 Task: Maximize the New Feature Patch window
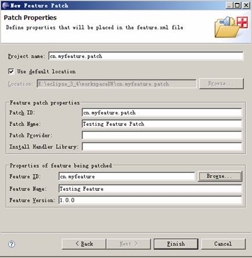pyautogui.click(x=237, y=5)
